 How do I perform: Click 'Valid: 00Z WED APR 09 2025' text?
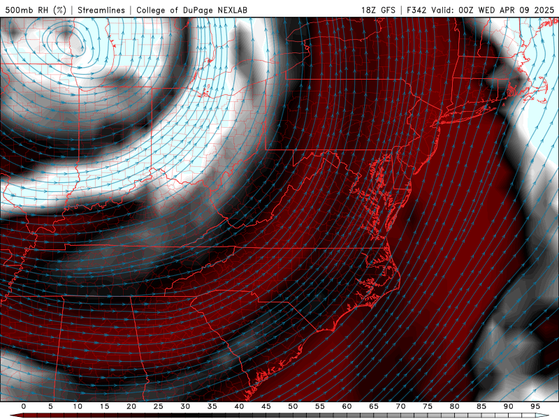[493, 10]
